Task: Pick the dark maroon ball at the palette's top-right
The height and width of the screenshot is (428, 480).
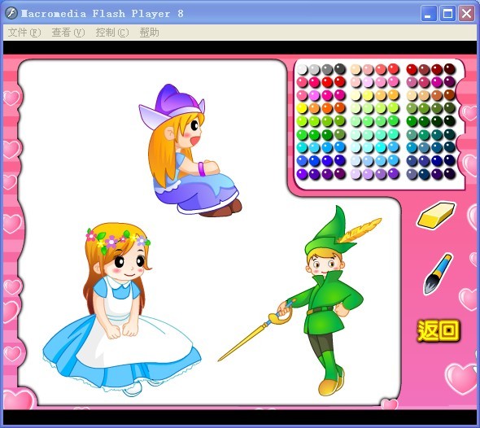Action: [450, 68]
